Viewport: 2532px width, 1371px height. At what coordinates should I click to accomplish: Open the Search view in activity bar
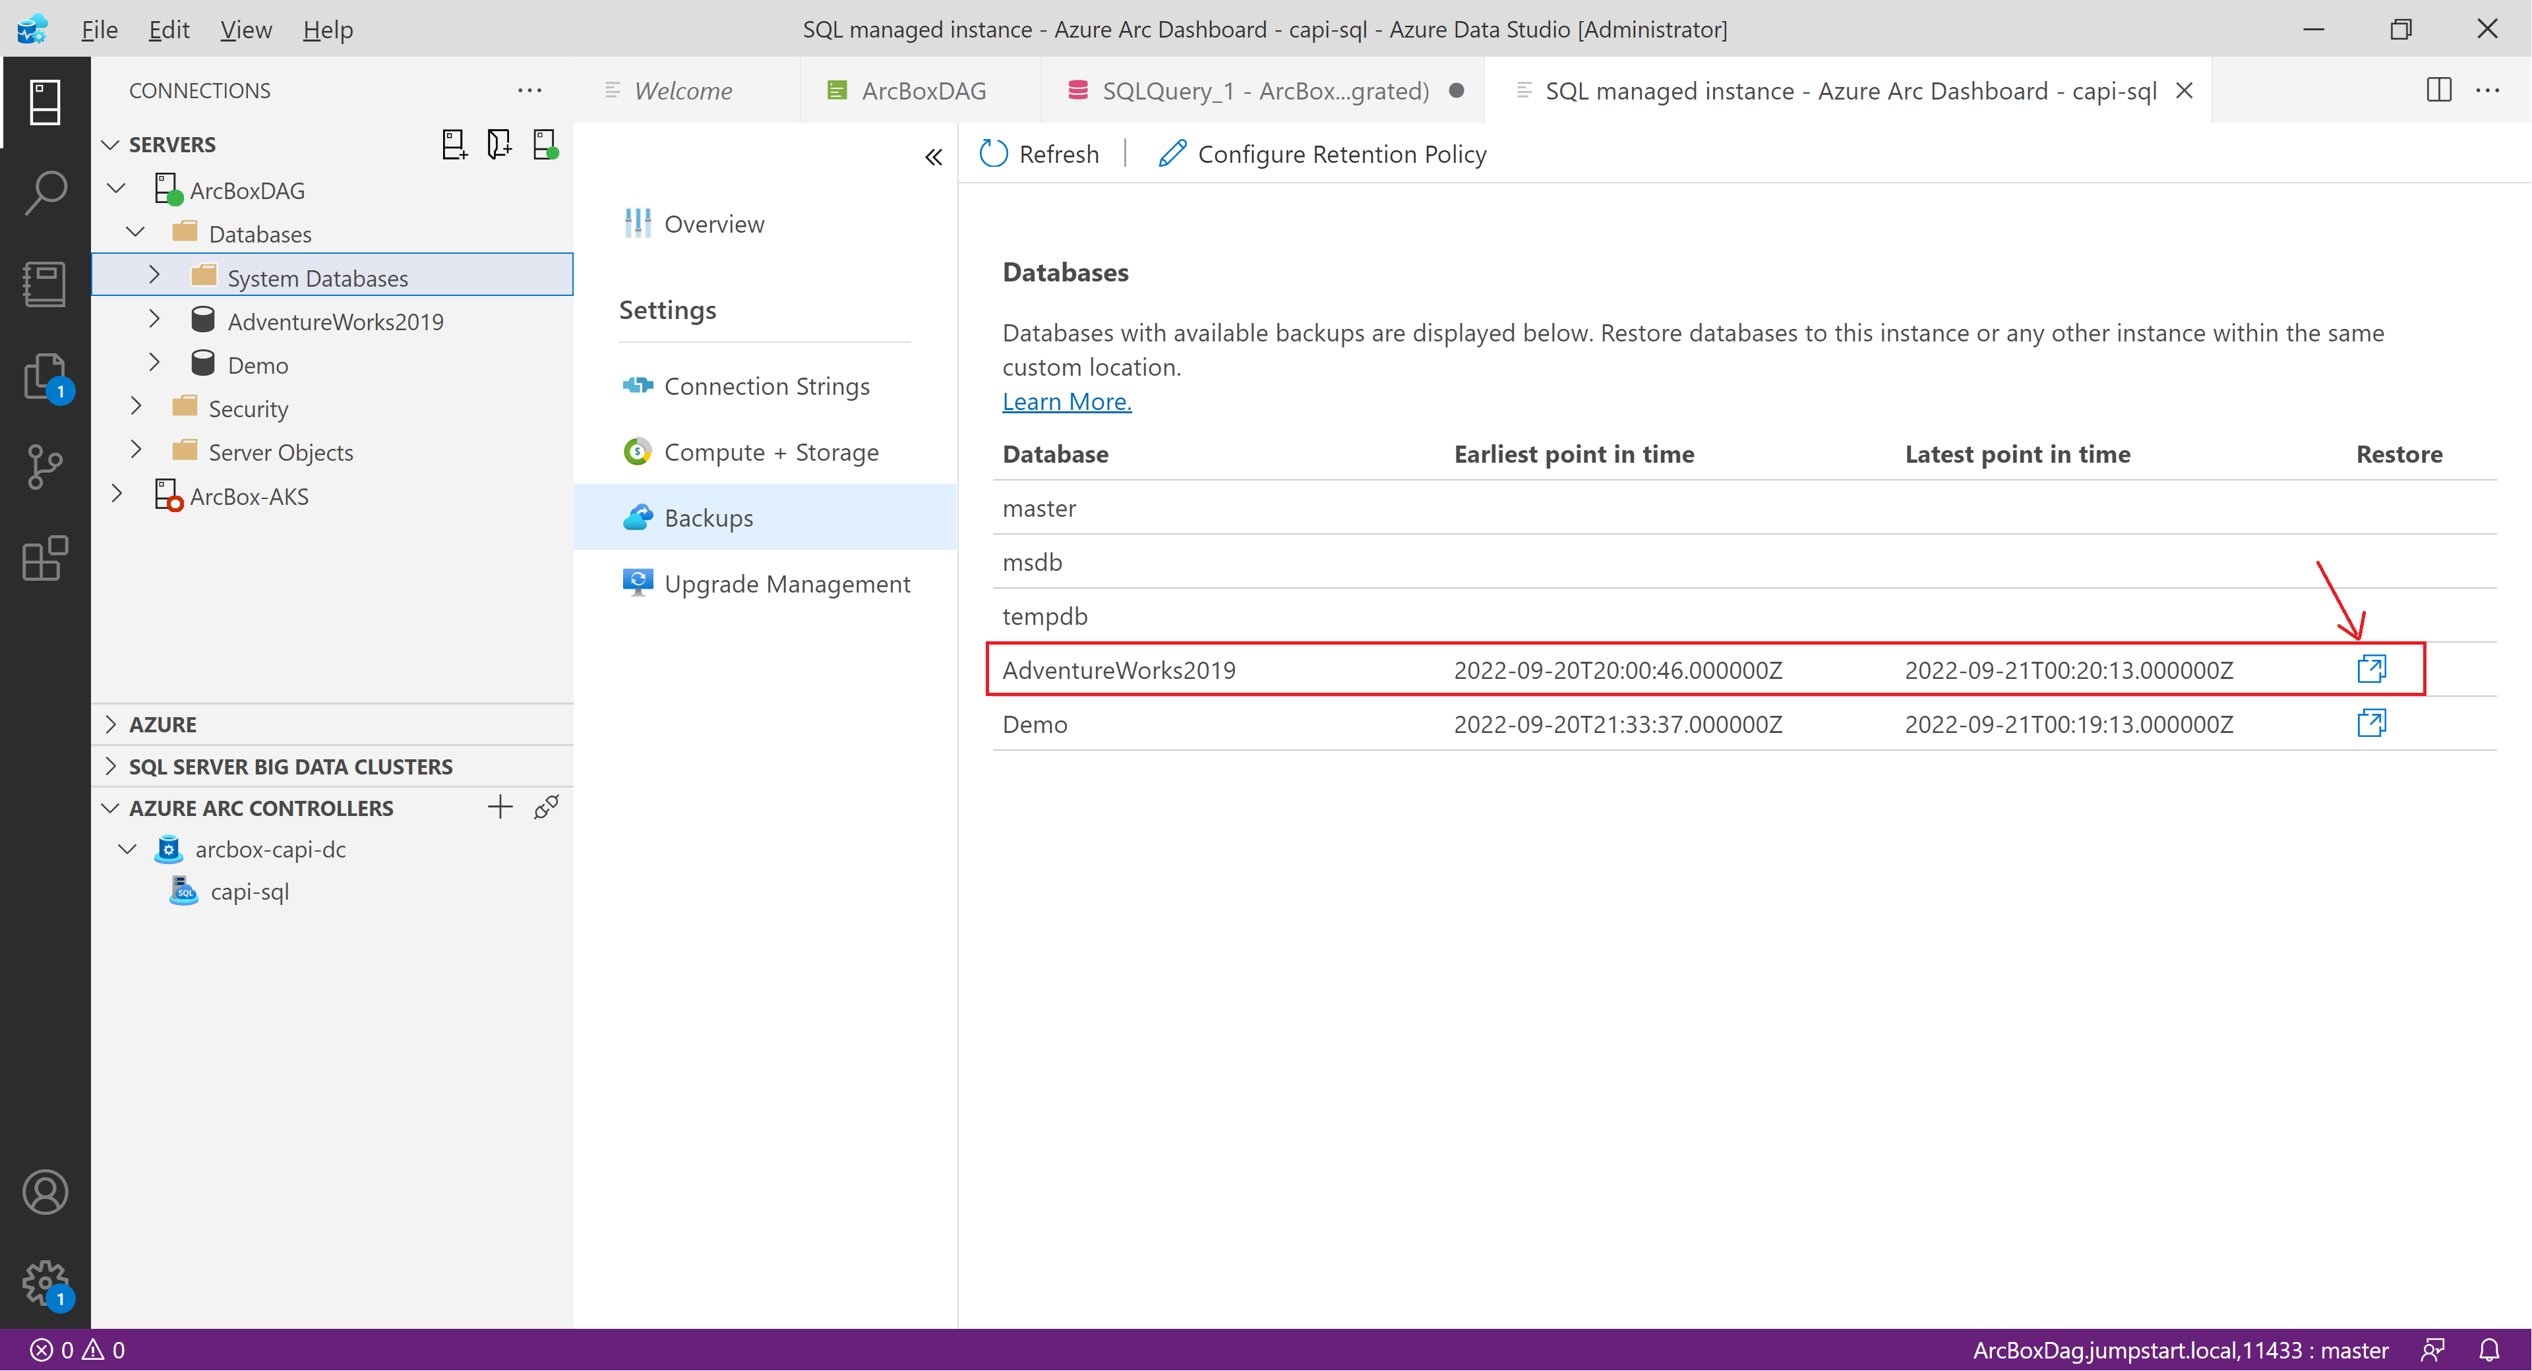45,192
